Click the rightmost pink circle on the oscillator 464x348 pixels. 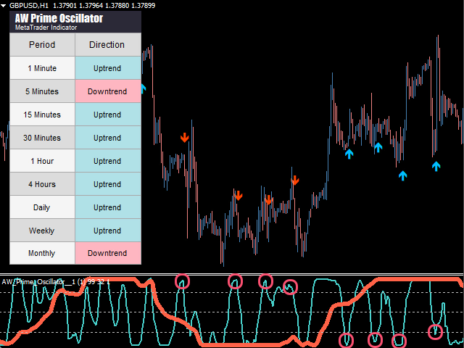click(435, 332)
